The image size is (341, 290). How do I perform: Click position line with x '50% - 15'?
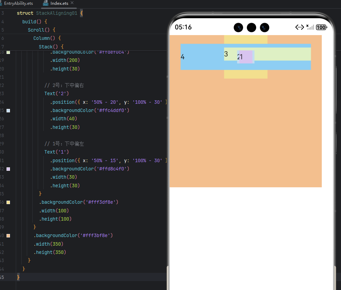pos(108,160)
